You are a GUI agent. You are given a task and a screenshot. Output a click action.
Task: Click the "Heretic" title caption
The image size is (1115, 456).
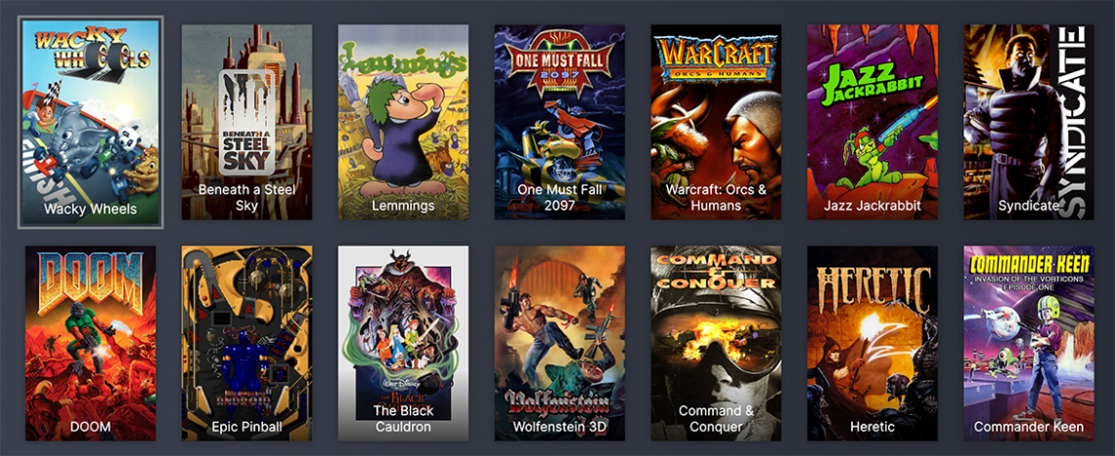pyautogui.click(x=872, y=427)
